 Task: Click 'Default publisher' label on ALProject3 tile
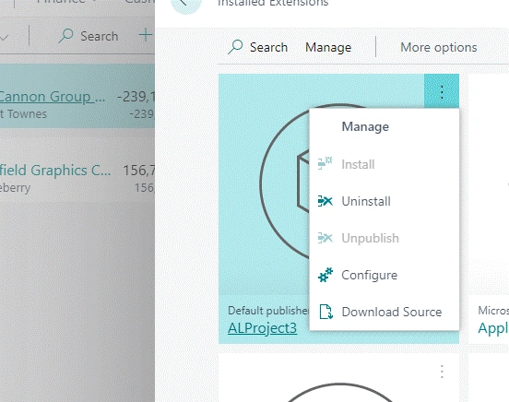(x=268, y=311)
